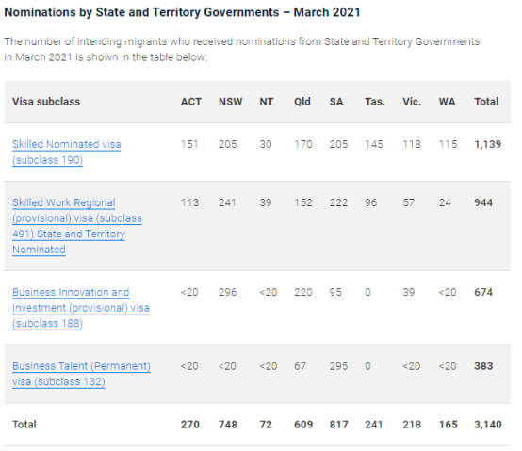Click the Tas. column header
The image size is (522, 451).
click(x=375, y=102)
